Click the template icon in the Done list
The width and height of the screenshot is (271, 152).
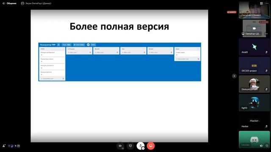click(199, 59)
